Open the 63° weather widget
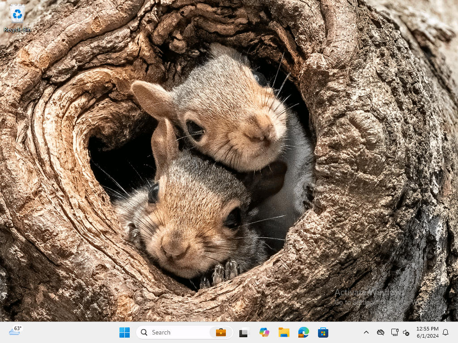 point(15,331)
